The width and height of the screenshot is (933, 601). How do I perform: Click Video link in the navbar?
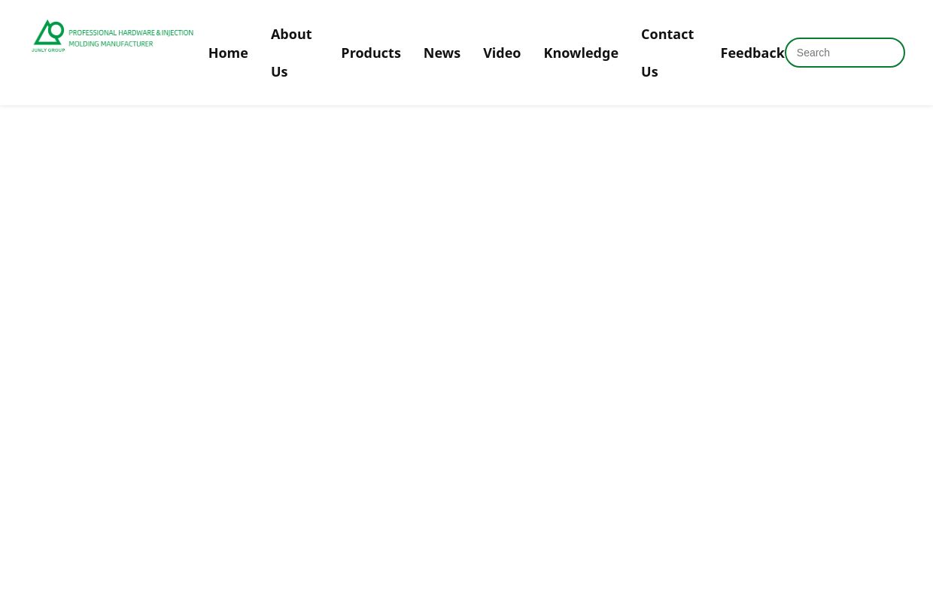[502, 53]
